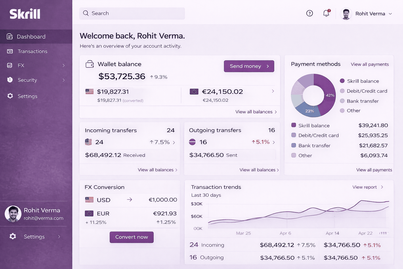The image size is (403, 269).
Task: Toggle Debit/Credit card legend dot
Action: (x=342, y=91)
